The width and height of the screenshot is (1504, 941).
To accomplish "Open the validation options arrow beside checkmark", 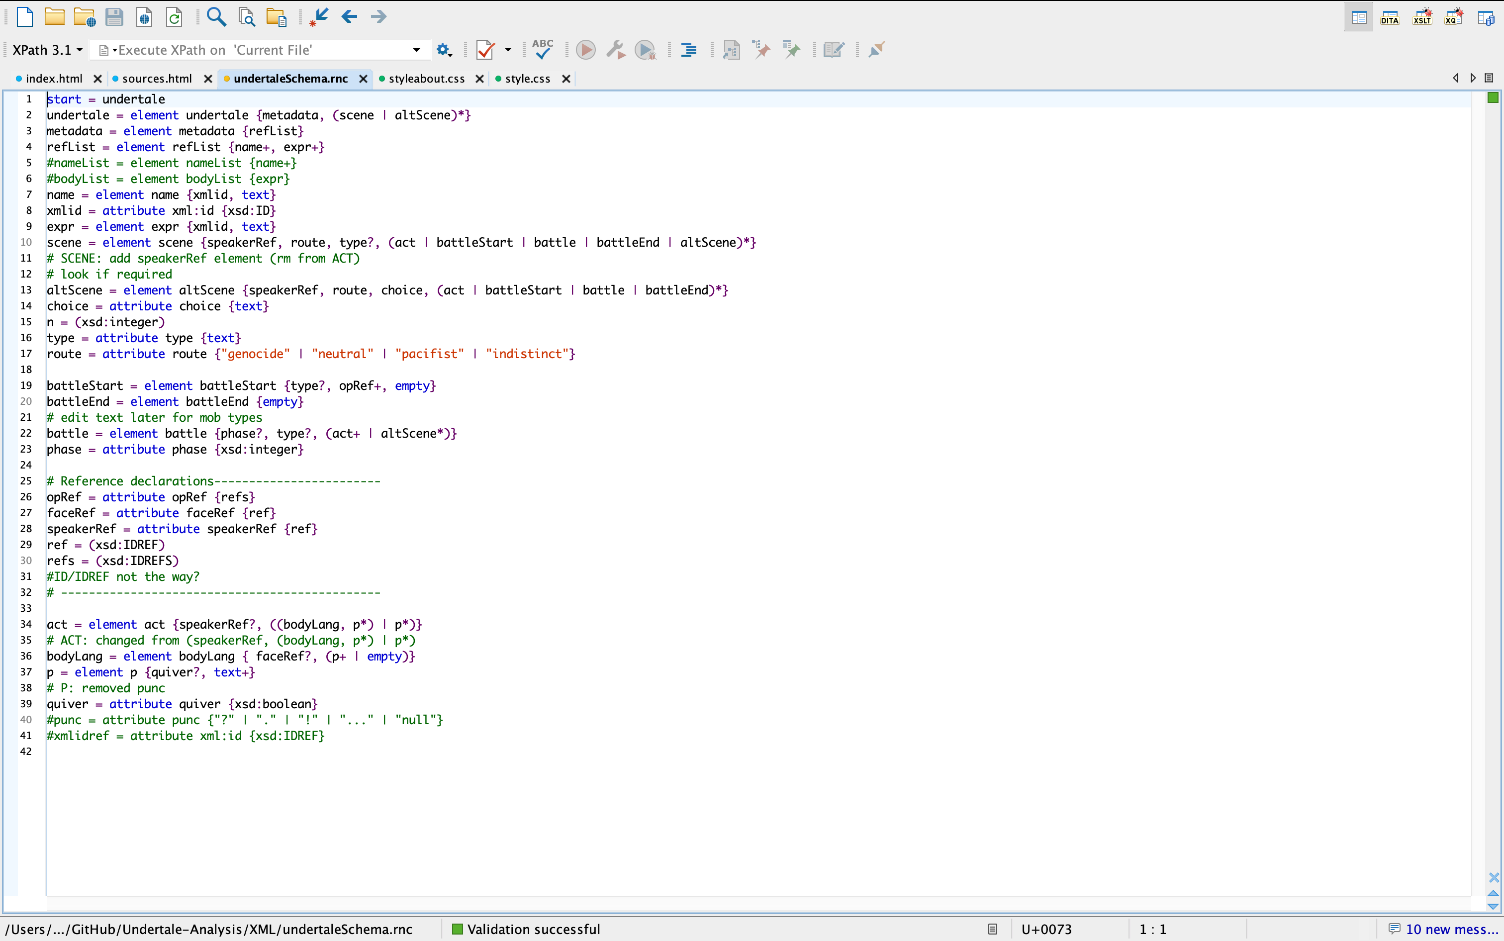I will pyautogui.click(x=507, y=49).
